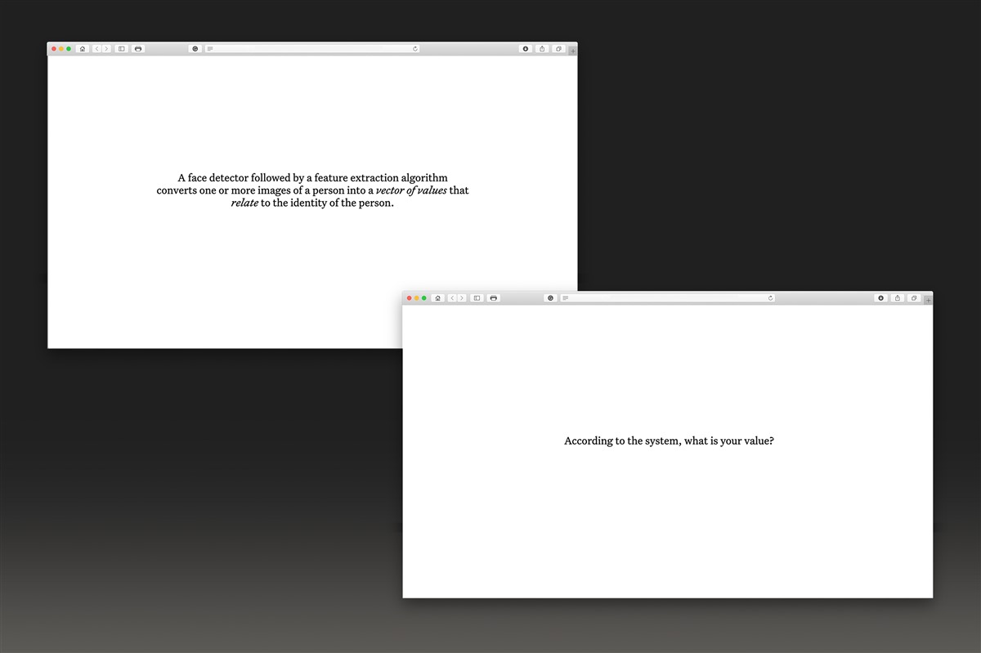Click print icon in bottom-right browser window

[x=494, y=298]
